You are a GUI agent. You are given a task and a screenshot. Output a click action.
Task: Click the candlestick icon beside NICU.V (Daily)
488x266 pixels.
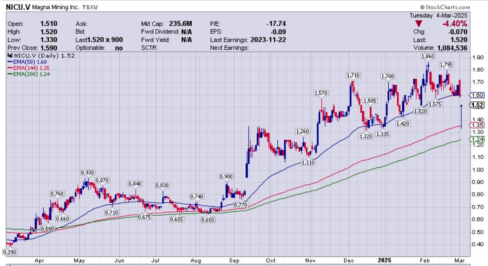[x=10, y=56]
